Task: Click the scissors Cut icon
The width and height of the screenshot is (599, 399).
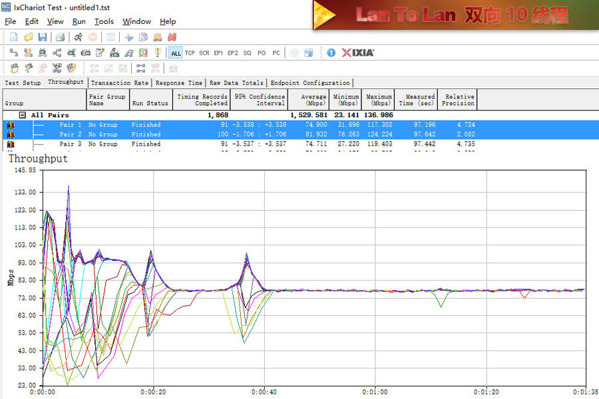Action: click(x=128, y=37)
